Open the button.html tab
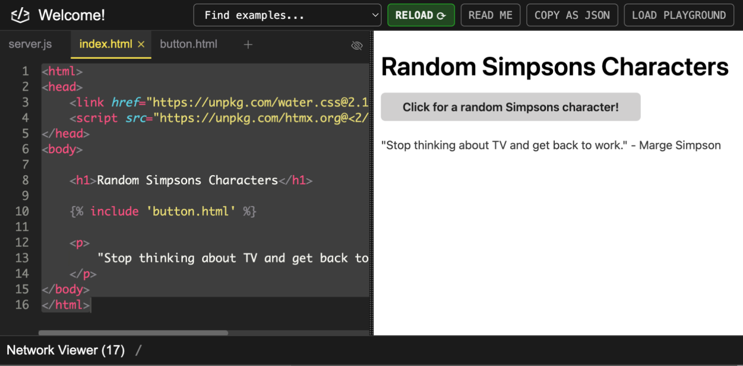 pyautogui.click(x=189, y=43)
